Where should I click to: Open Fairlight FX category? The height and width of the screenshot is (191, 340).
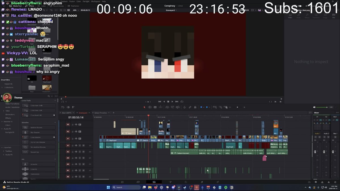pyautogui.click(x=10, y=132)
